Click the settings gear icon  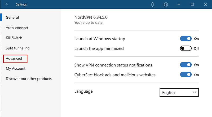pyautogui.click(x=166, y=4)
